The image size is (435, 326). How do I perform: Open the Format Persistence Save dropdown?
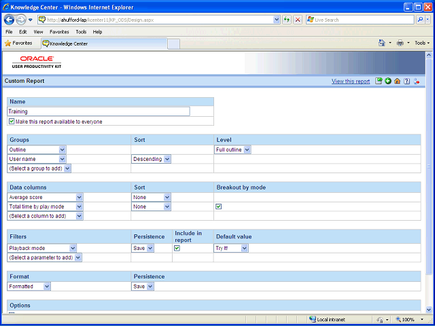tap(143, 287)
